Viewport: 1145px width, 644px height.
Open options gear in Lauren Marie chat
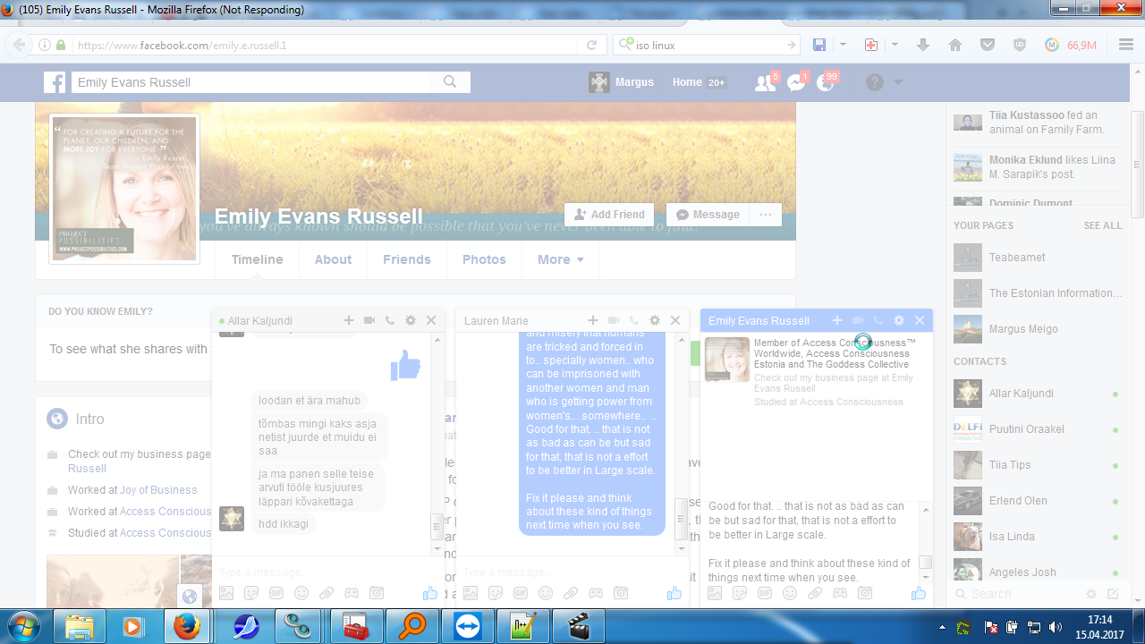[x=655, y=320]
